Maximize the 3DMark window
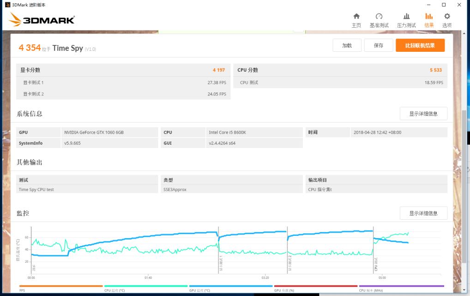Screen dimensions: 470x296 (x=444, y=5)
